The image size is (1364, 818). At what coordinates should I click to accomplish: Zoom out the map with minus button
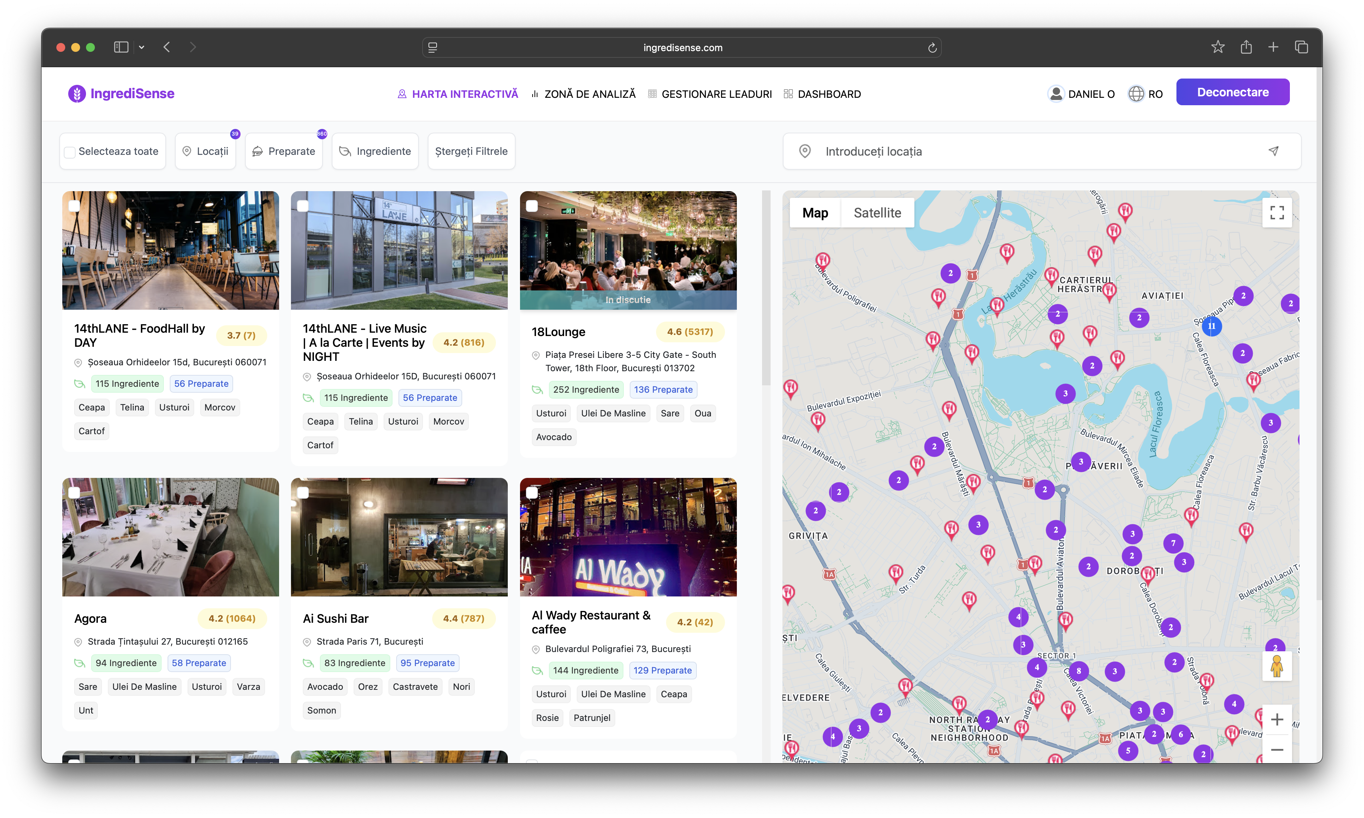(x=1277, y=750)
